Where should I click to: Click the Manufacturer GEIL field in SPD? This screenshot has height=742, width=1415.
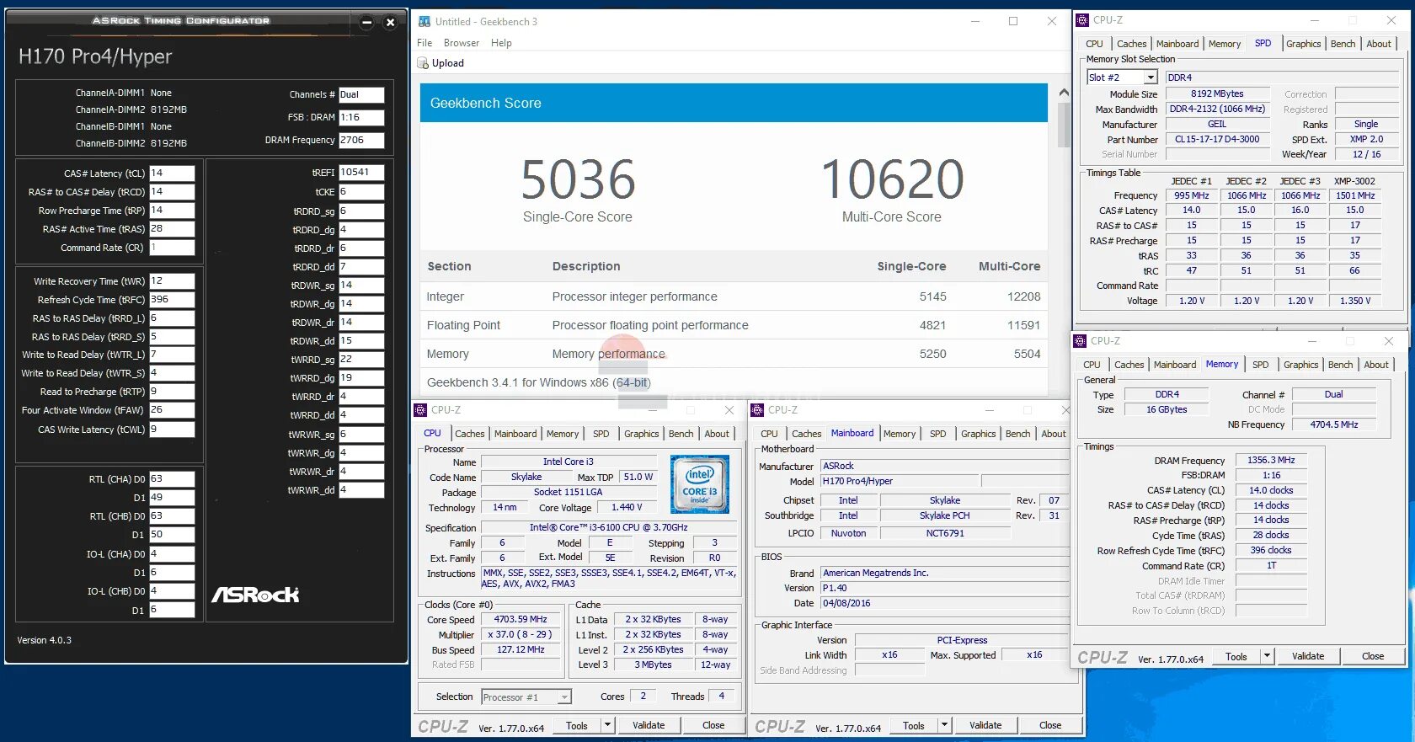pyautogui.click(x=1217, y=124)
